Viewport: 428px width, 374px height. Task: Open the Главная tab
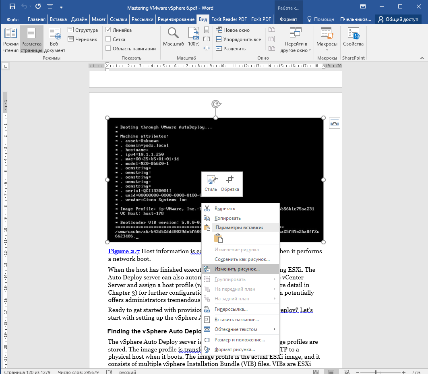(x=37, y=19)
